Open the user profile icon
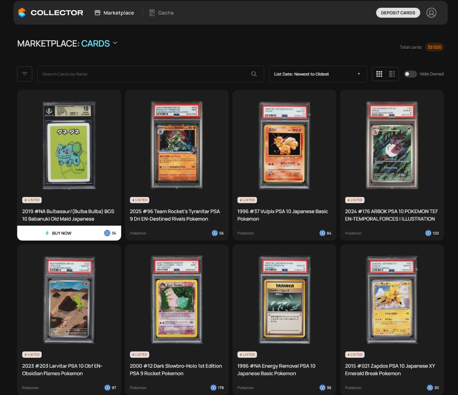 click(x=431, y=13)
